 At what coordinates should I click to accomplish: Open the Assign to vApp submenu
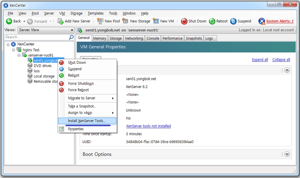pos(87,113)
